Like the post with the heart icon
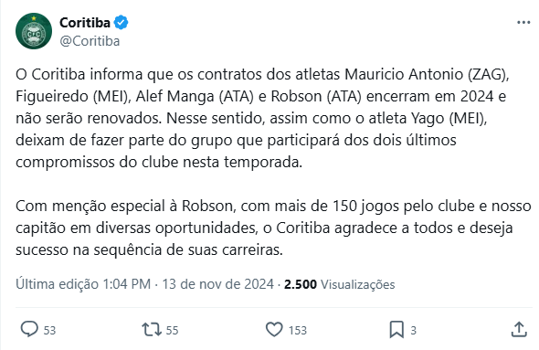The height and width of the screenshot is (350, 539). pos(274,329)
